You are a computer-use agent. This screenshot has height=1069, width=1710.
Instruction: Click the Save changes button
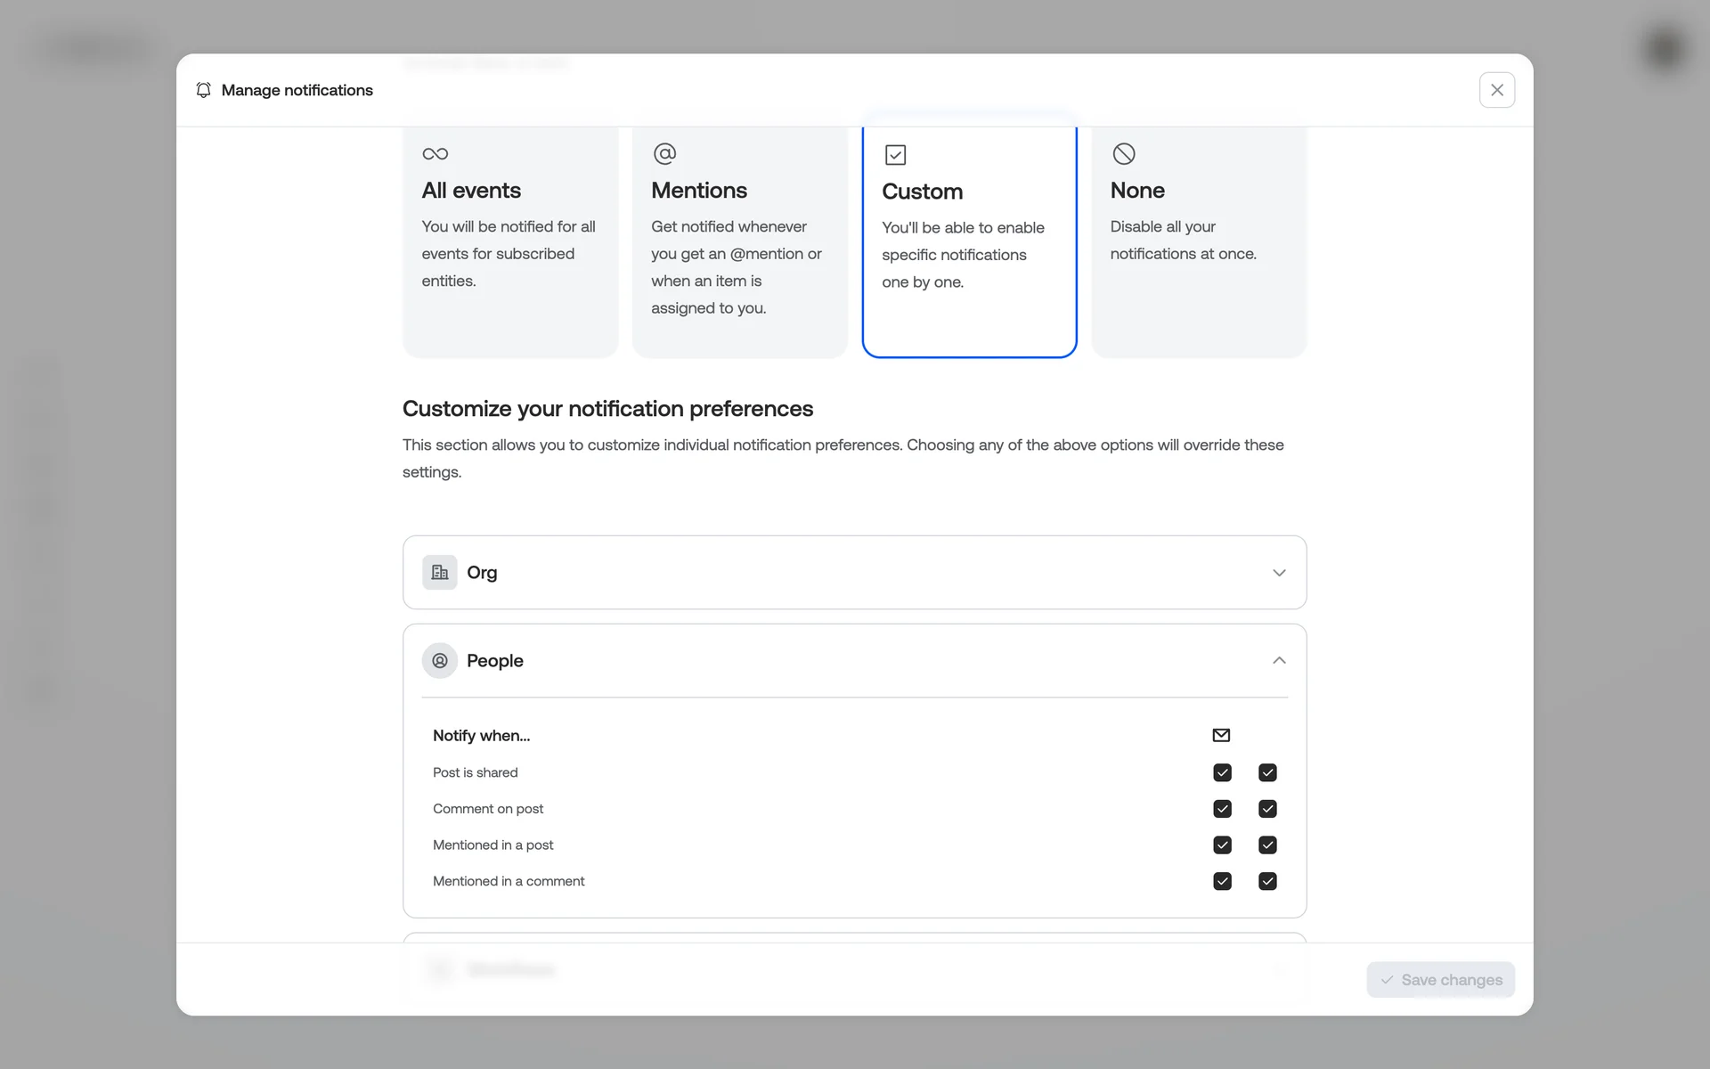[1440, 980]
